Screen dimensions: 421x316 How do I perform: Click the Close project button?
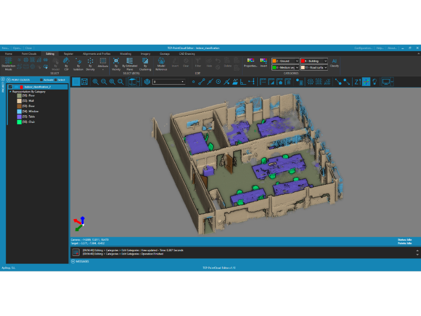coord(28,48)
